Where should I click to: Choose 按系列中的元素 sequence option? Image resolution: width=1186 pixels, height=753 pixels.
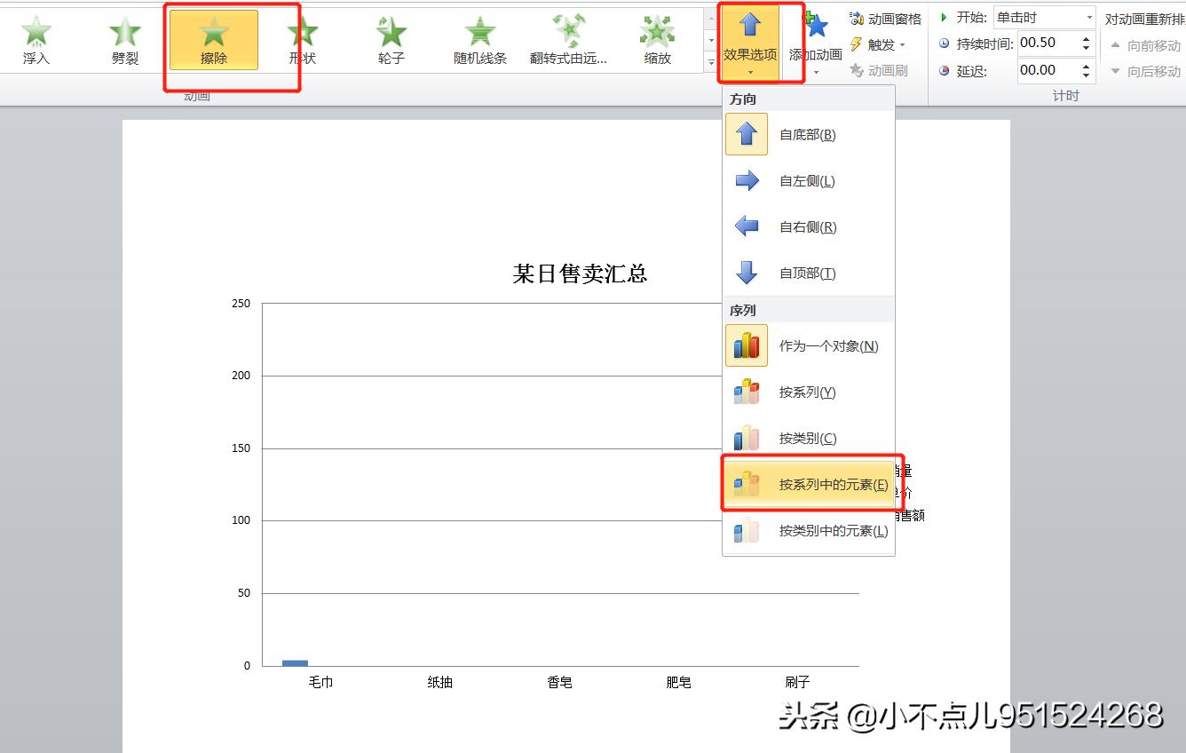(x=811, y=483)
